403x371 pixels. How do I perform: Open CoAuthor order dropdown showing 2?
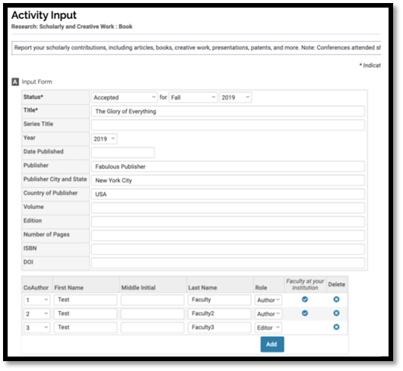pyautogui.click(x=36, y=314)
